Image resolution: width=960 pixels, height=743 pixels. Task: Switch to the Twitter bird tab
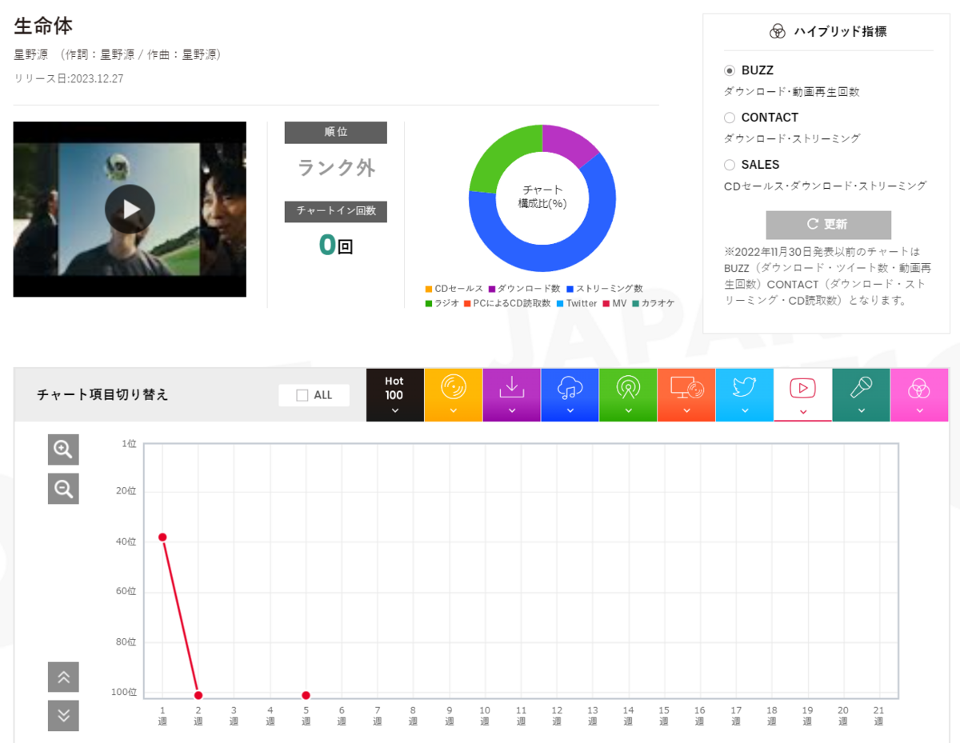point(745,395)
